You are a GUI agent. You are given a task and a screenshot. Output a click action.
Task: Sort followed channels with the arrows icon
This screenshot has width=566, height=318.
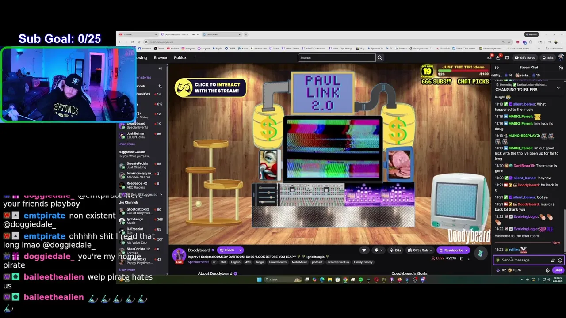coord(160,86)
